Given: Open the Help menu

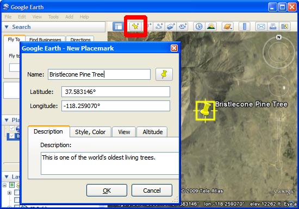Looking at the screenshot, I should coord(84,17).
